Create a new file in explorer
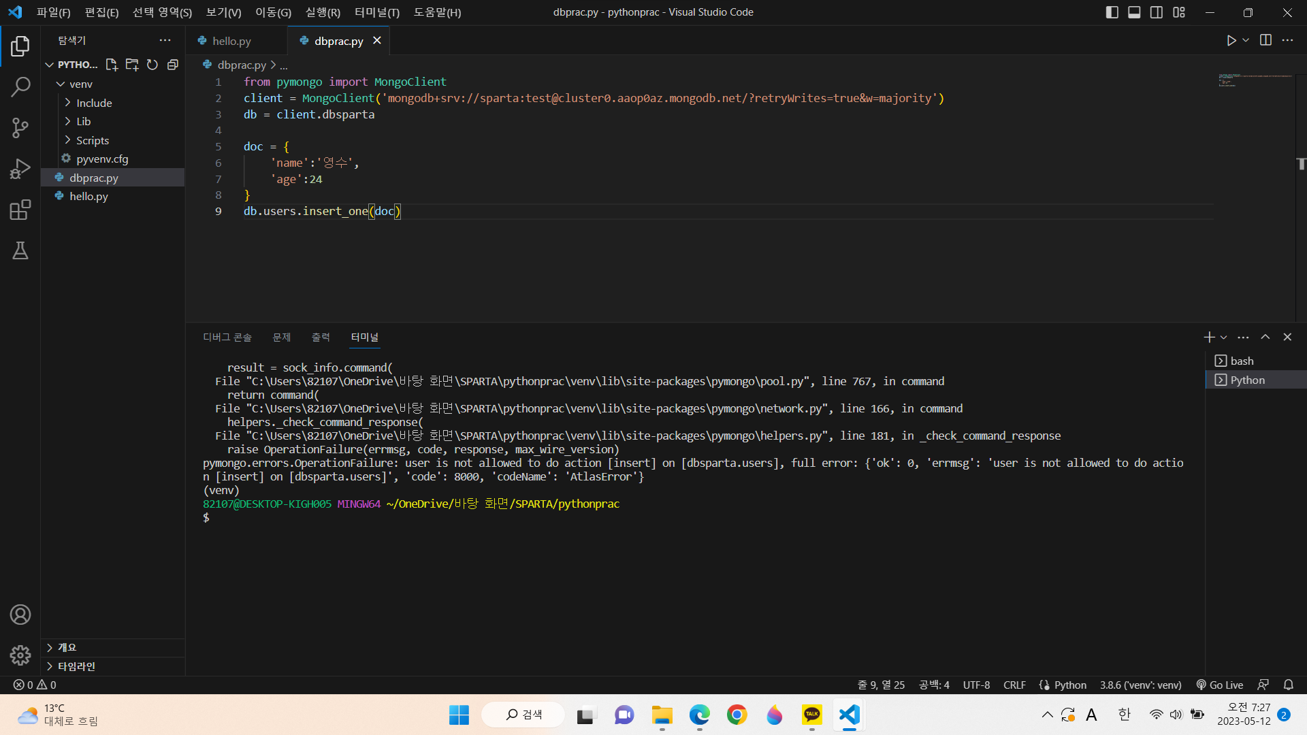The width and height of the screenshot is (1307, 735). [x=112, y=65]
